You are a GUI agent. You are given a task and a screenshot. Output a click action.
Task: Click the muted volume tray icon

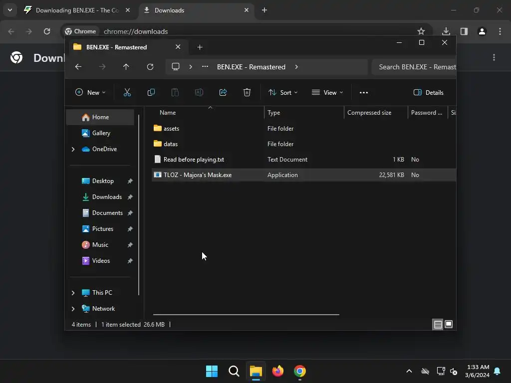pyautogui.click(x=454, y=371)
